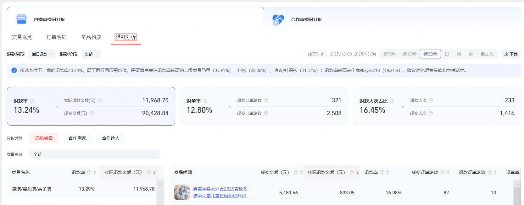The height and width of the screenshot is (205, 524).
Task: Show help icon beside 退款人次占比
Action: click(392, 101)
